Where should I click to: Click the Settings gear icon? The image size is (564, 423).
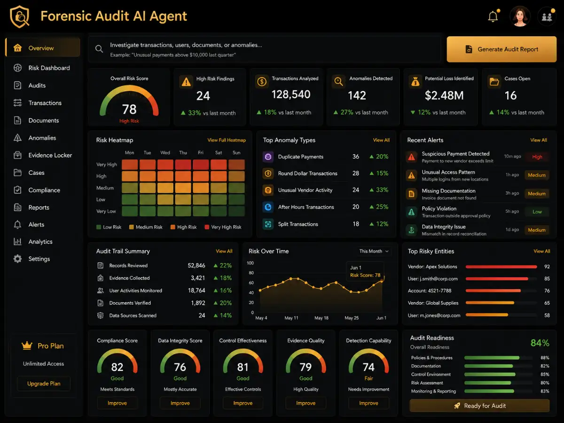coord(17,259)
